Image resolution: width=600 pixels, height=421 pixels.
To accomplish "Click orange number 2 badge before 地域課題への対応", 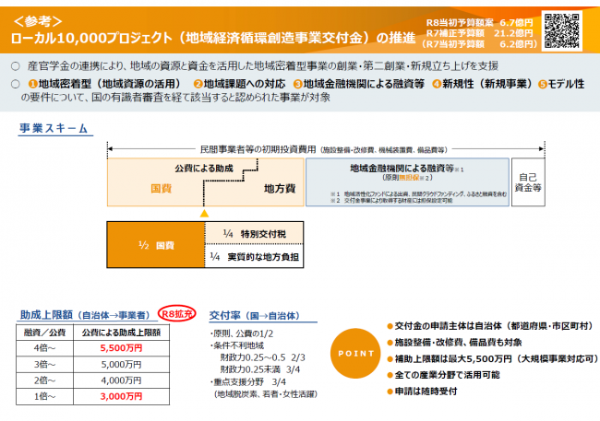I will point(198,84).
